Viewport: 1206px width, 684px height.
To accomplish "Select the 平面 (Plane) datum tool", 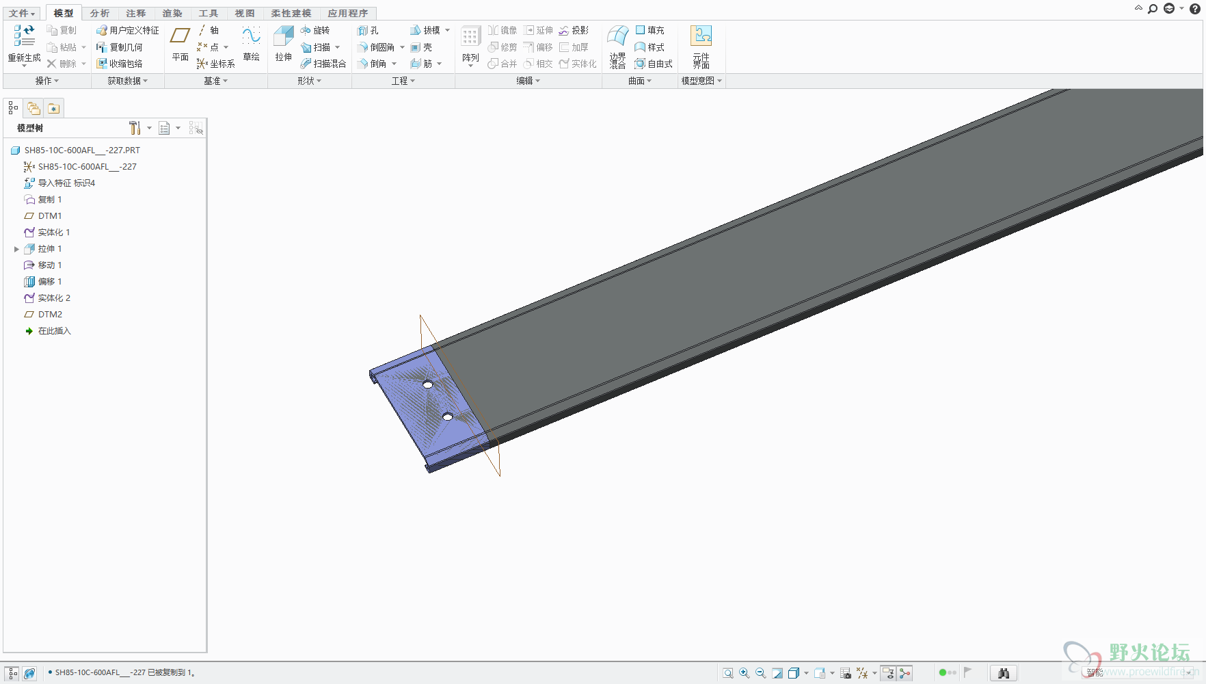I will pos(180,44).
